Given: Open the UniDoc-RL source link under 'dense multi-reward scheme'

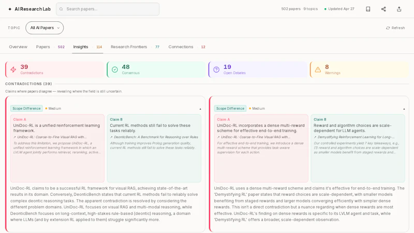Looking at the screenshot, I should pyautogui.click(x=254, y=137).
